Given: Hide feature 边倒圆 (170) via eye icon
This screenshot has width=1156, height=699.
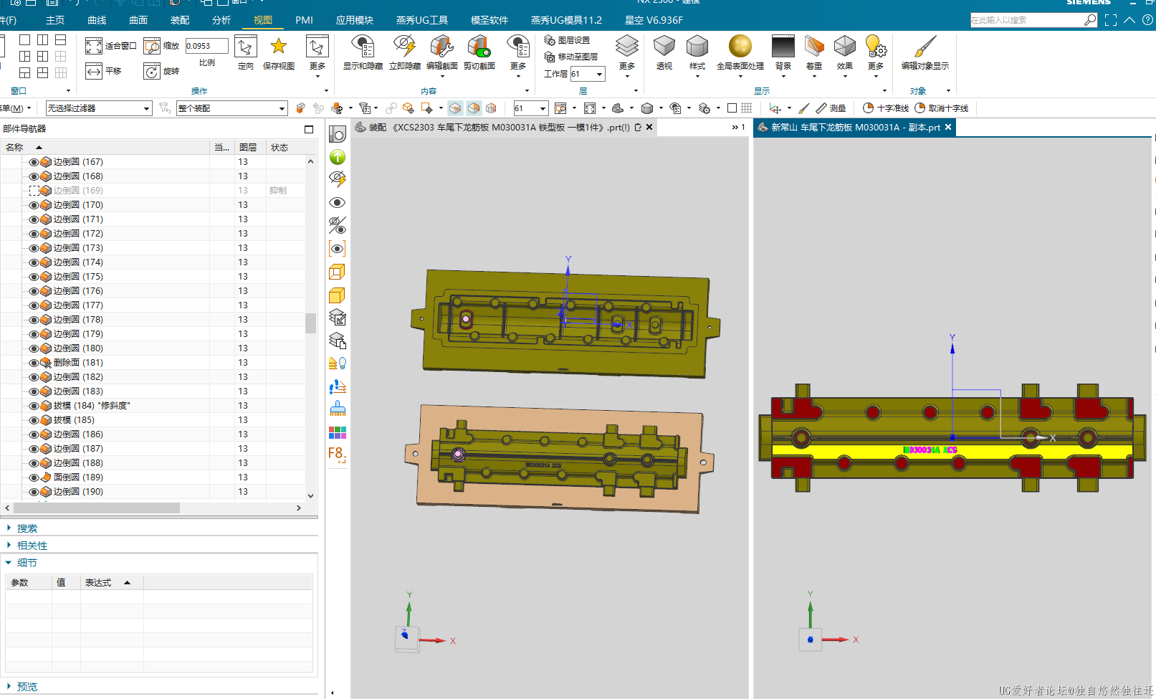Looking at the screenshot, I should tap(34, 205).
